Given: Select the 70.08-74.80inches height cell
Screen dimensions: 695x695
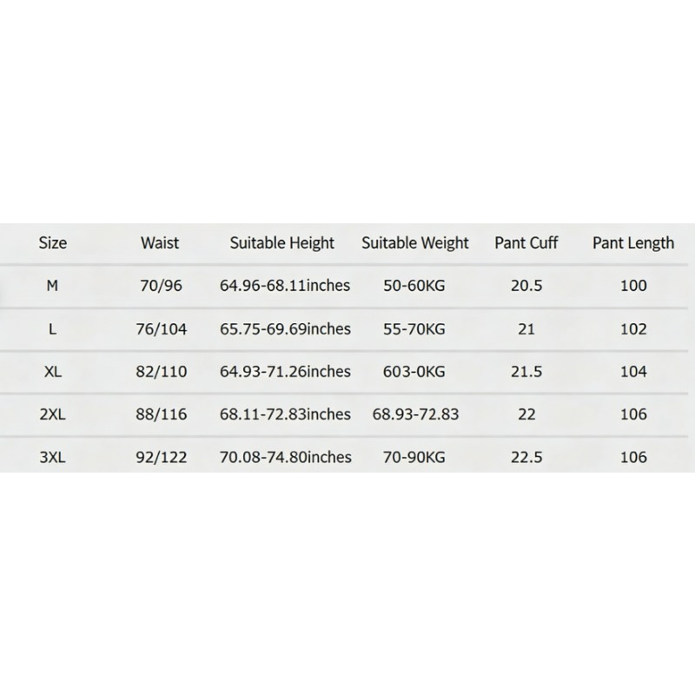Looking at the screenshot, I should click(x=286, y=457).
